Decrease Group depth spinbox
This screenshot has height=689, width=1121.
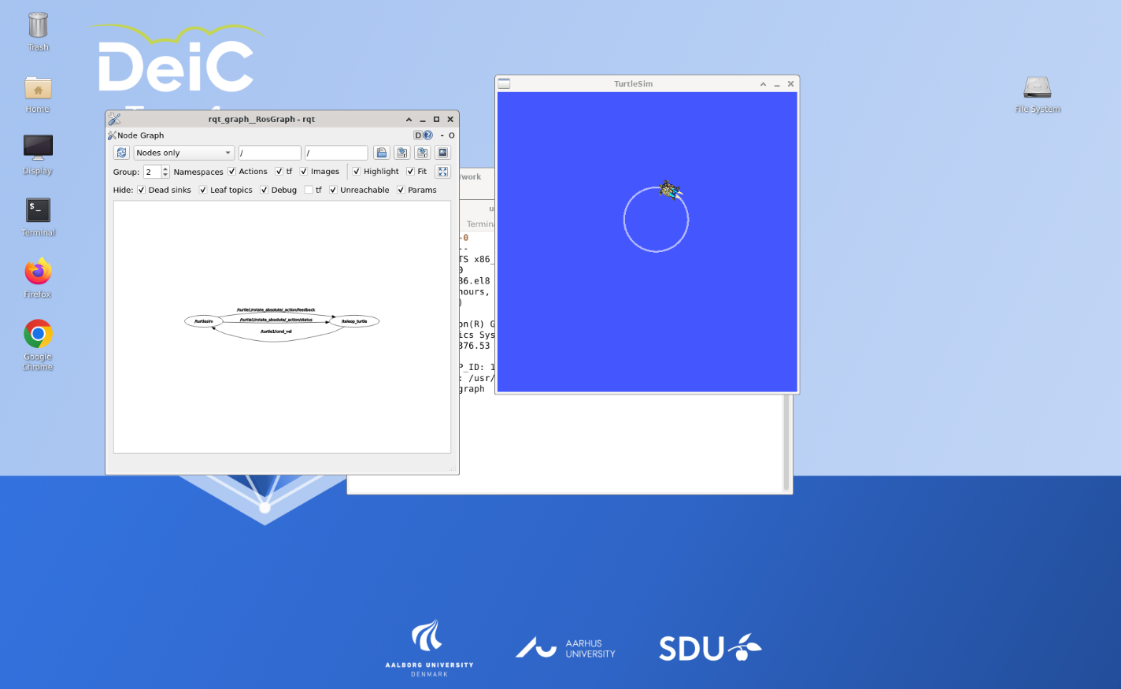click(165, 175)
